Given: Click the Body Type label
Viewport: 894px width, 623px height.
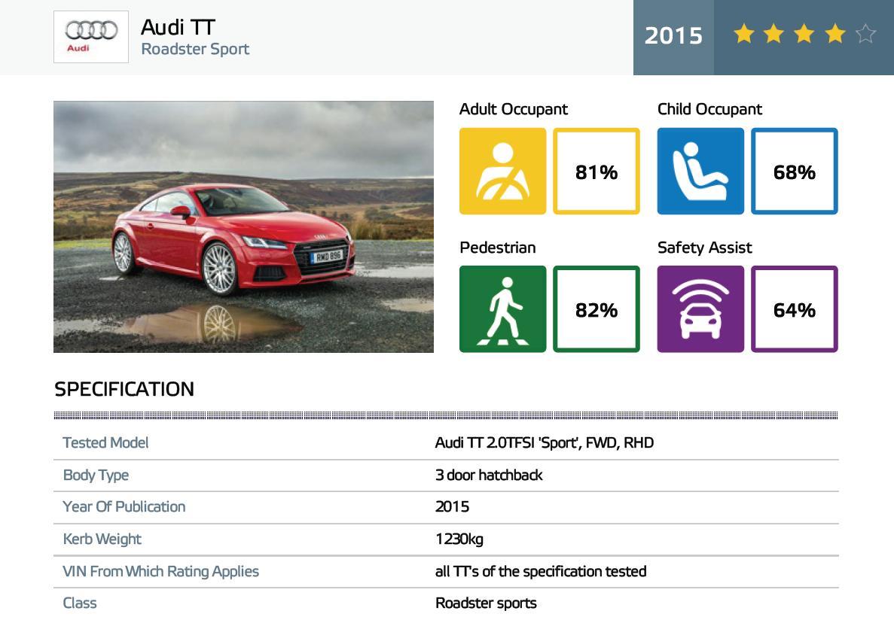Looking at the screenshot, I should pyautogui.click(x=96, y=475).
